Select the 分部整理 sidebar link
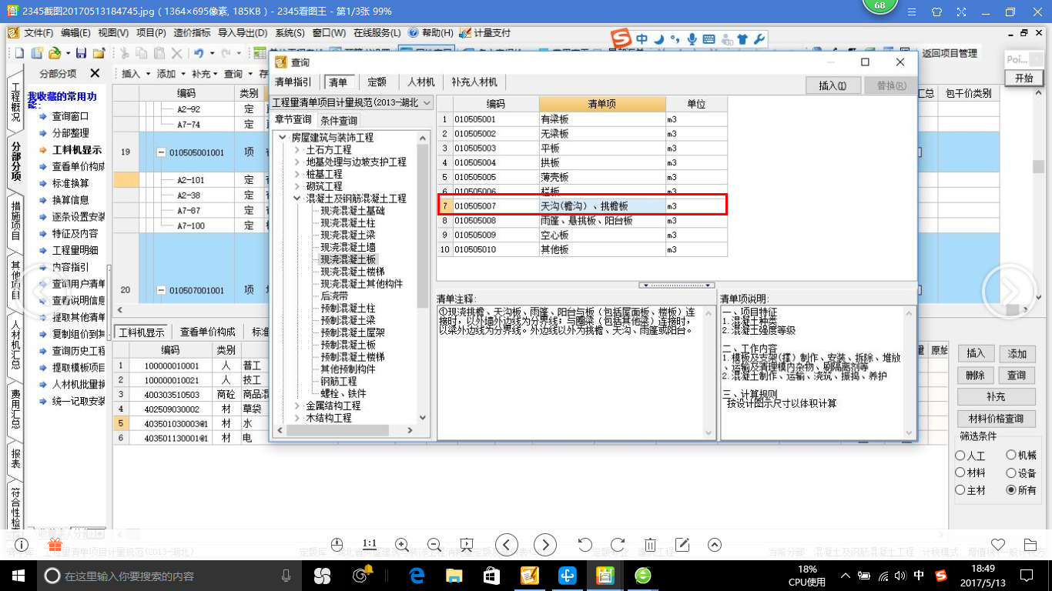This screenshot has height=591, width=1052. pos(70,133)
